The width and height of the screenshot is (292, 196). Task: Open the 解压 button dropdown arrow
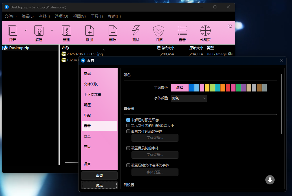(x=52, y=30)
